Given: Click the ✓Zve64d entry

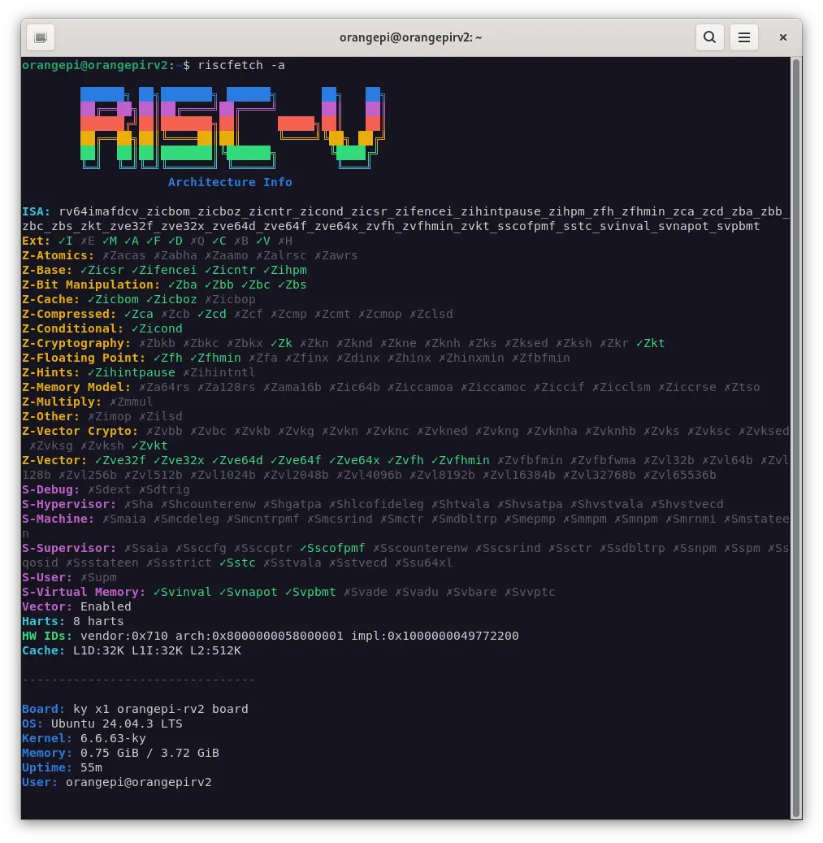Looking at the screenshot, I should (x=237, y=460).
